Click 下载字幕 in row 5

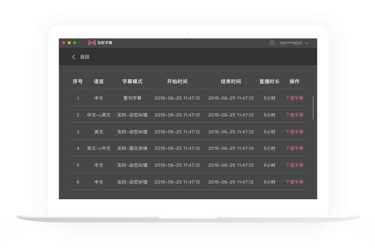point(294,165)
